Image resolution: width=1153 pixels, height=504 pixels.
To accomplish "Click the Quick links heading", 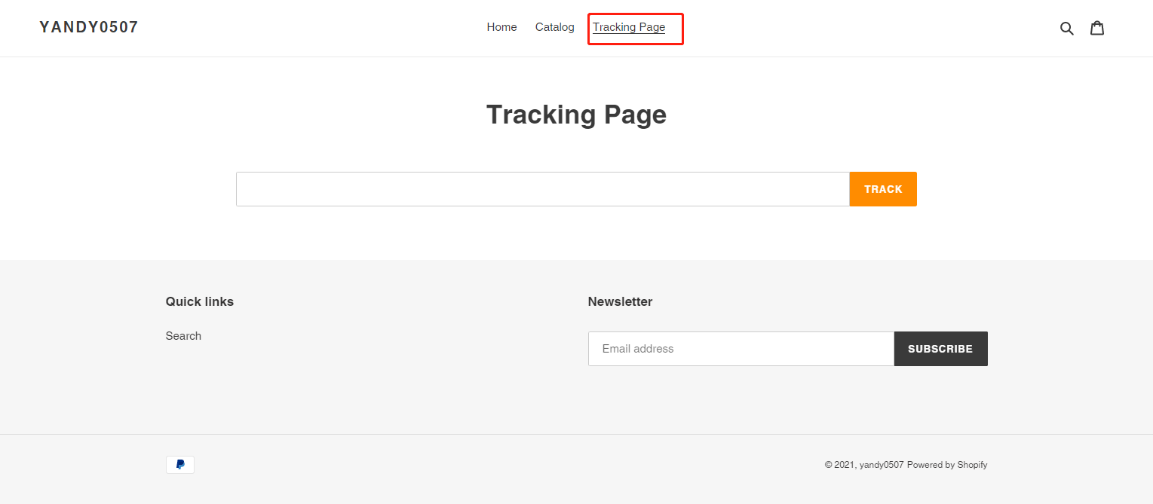I will pos(200,301).
